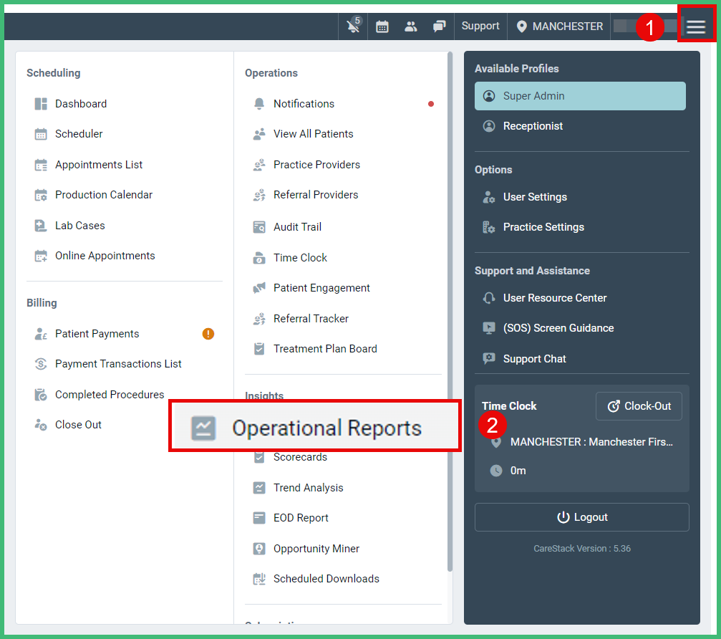721x639 pixels.
Task: Select the Trend Analysis icon under Insights
Action: [259, 487]
